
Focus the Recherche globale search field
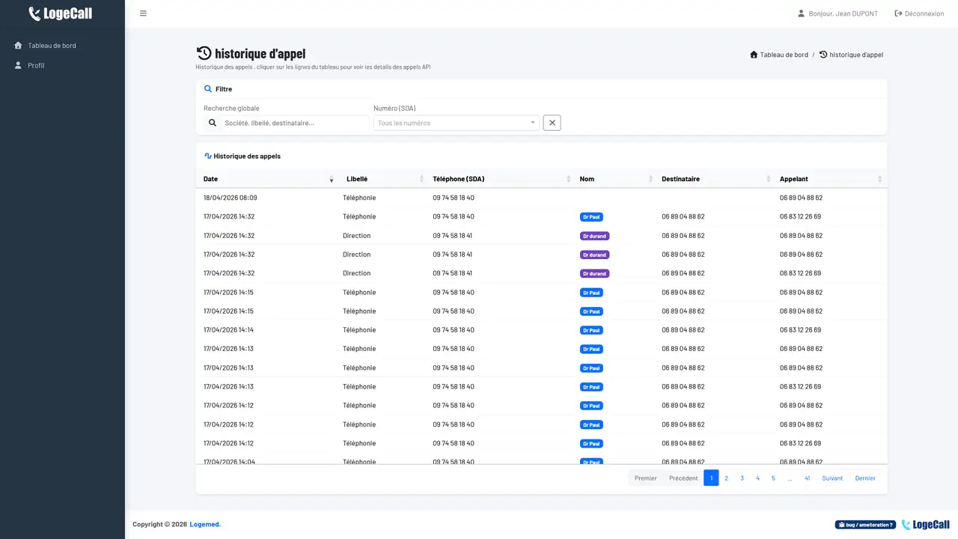pyautogui.click(x=295, y=123)
